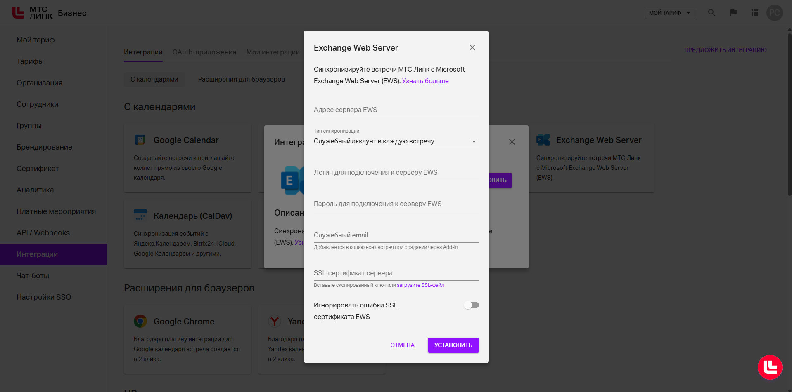The width and height of the screenshot is (792, 392).
Task: Switch to the Интеграции tab
Action: (143, 52)
